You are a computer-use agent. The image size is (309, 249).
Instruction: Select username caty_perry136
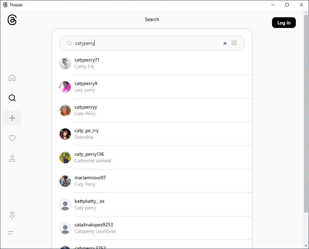pyautogui.click(x=89, y=154)
